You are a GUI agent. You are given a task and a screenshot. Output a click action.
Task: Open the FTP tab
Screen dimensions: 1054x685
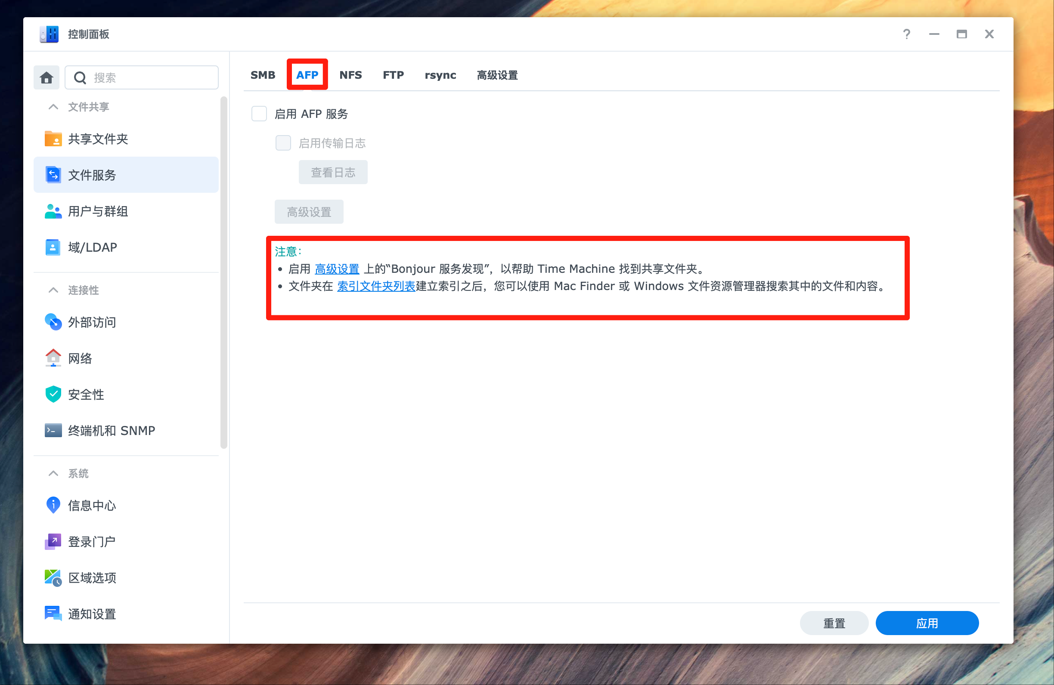[x=393, y=75]
